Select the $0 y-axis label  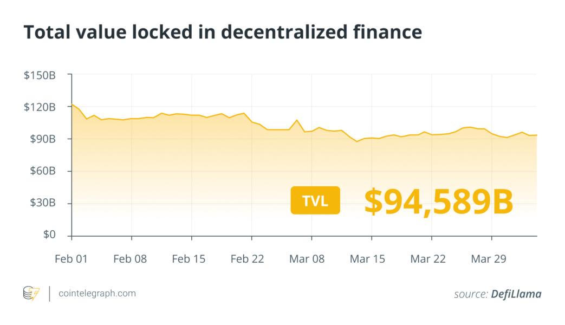[50, 235]
